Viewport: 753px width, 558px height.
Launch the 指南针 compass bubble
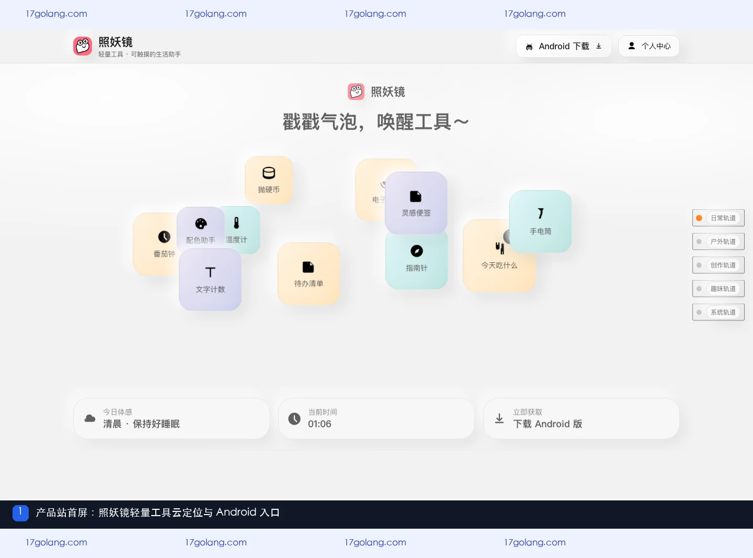(417, 261)
